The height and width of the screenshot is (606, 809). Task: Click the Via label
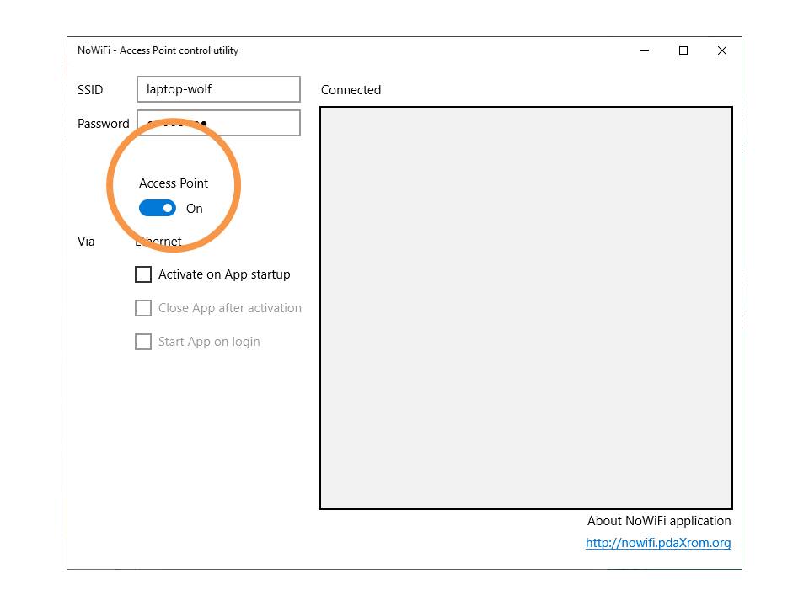[86, 242]
